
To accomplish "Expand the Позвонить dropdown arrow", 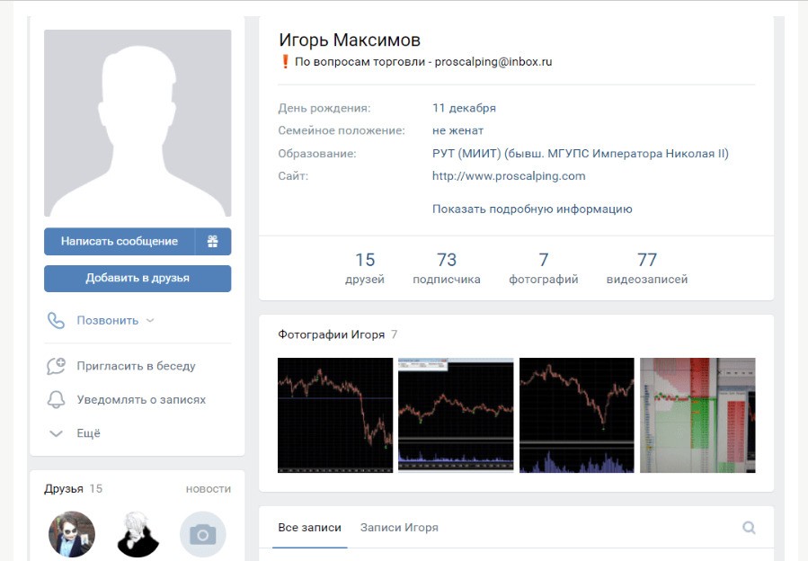I will (150, 321).
